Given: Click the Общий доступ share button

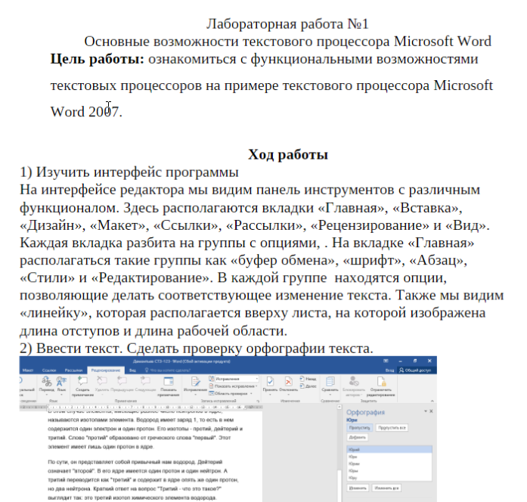Looking at the screenshot, I should (415, 370).
